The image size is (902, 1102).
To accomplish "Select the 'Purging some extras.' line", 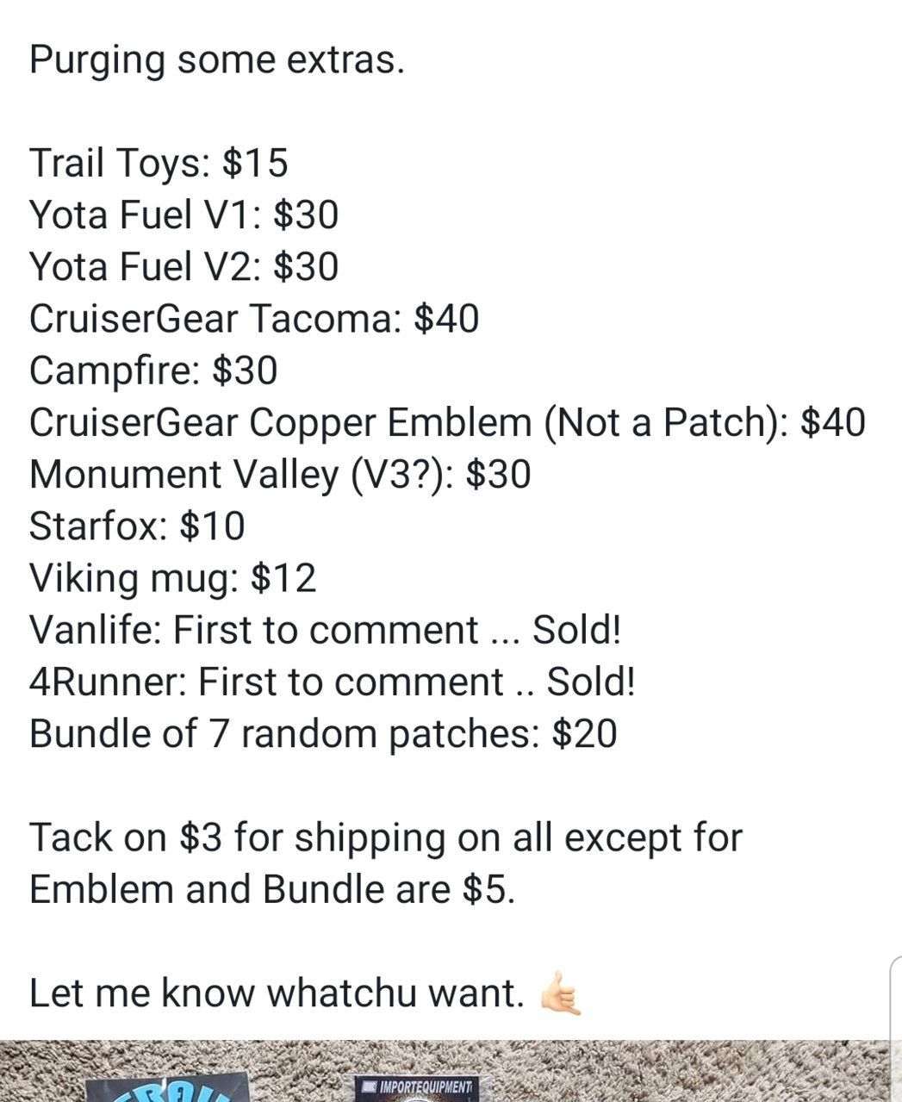I will pos(216,62).
